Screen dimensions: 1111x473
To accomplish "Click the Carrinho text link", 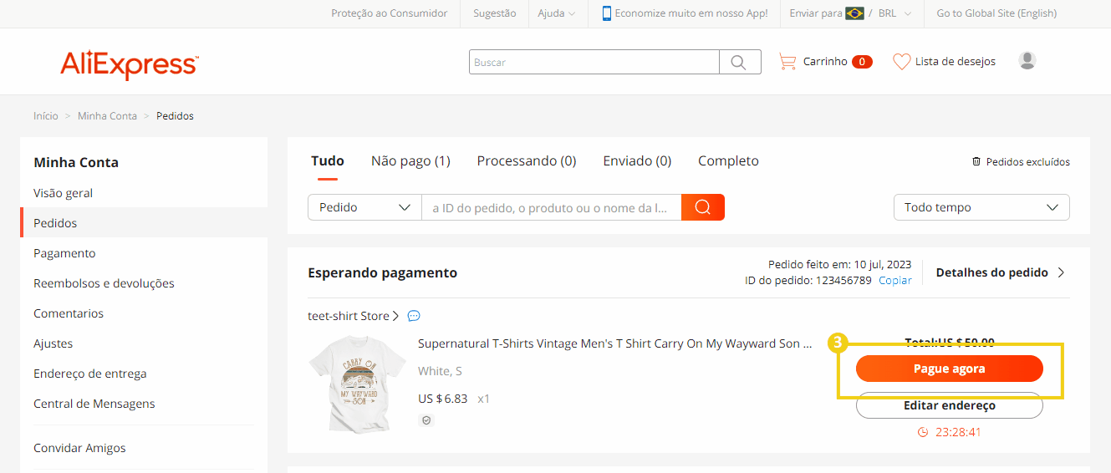I will pyautogui.click(x=825, y=61).
